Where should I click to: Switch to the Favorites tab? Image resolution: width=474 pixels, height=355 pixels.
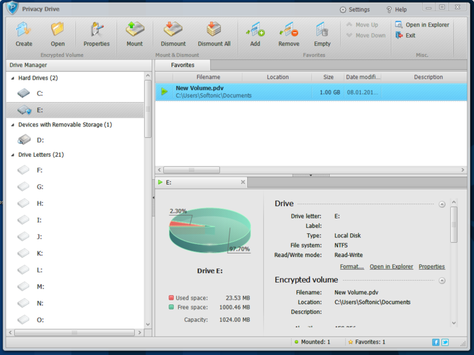(x=182, y=65)
